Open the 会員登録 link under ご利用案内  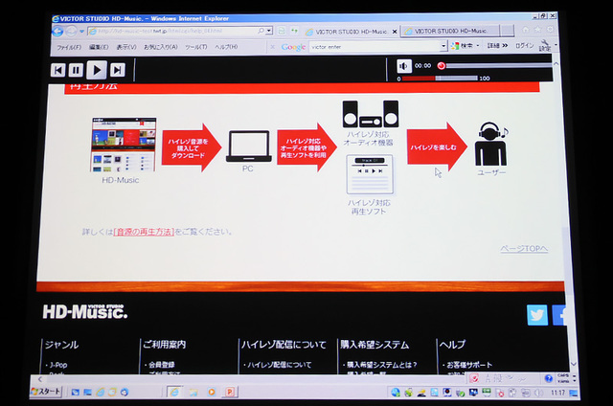tap(162, 365)
